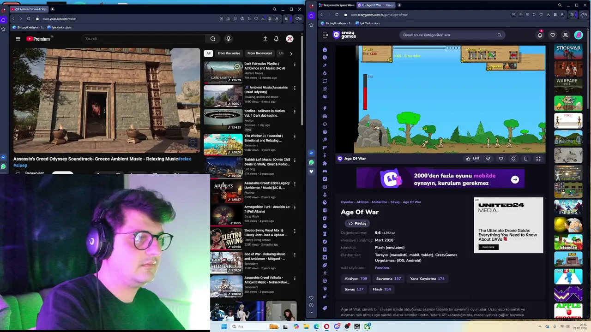The width and height of the screenshot is (591, 332).
Task: Open the Fandom wiki link
Action: click(x=382, y=268)
